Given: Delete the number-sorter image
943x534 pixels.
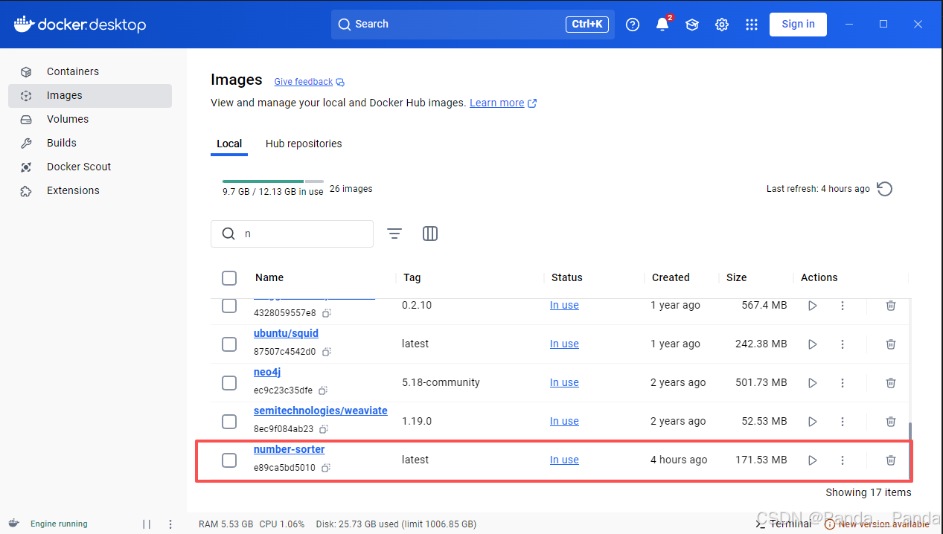Looking at the screenshot, I should (x=891, y=460).
